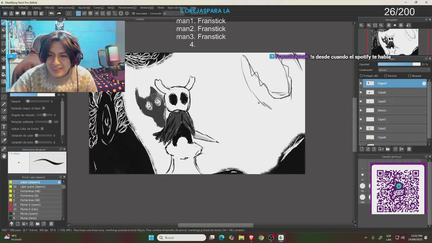Open the Windows Start button

point(151,238)
